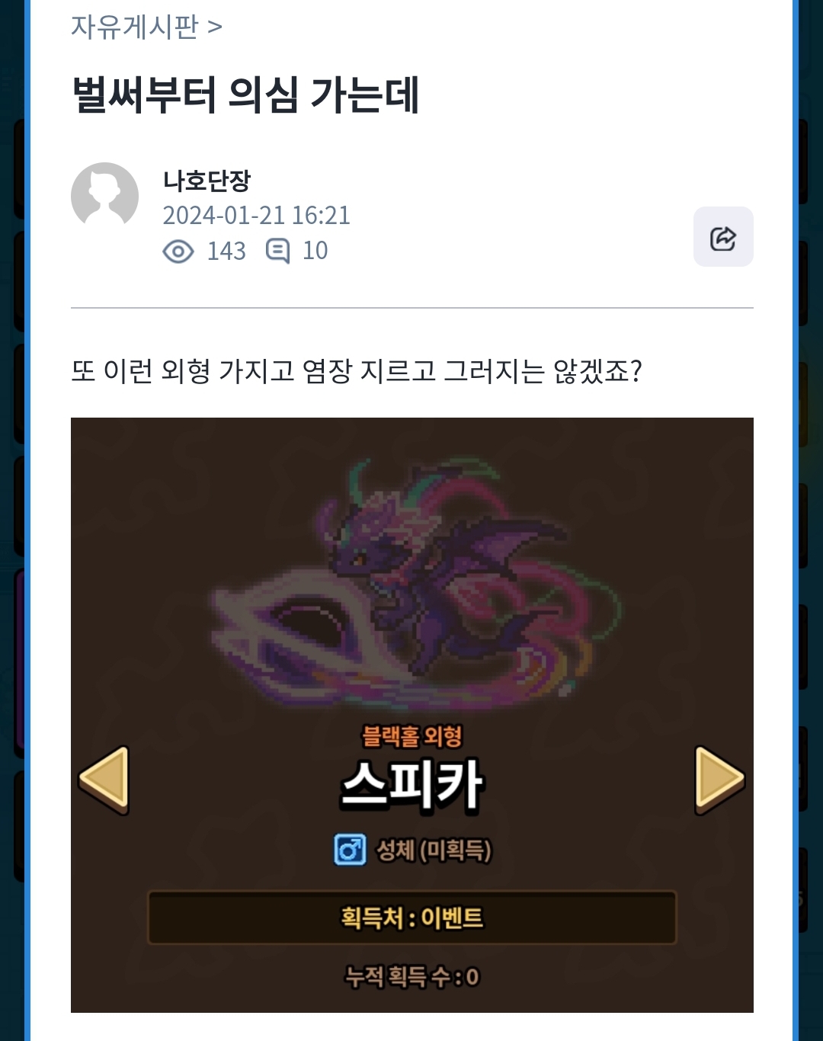Click the 블랙홀 외형 orange label
This screenshot has width=823, height=1041.
pyautogui.click(x=412, y=736)
